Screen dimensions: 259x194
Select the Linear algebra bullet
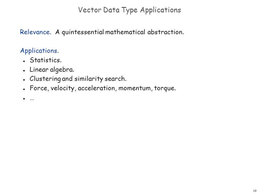pyautogui.click(x=52, y=70)
